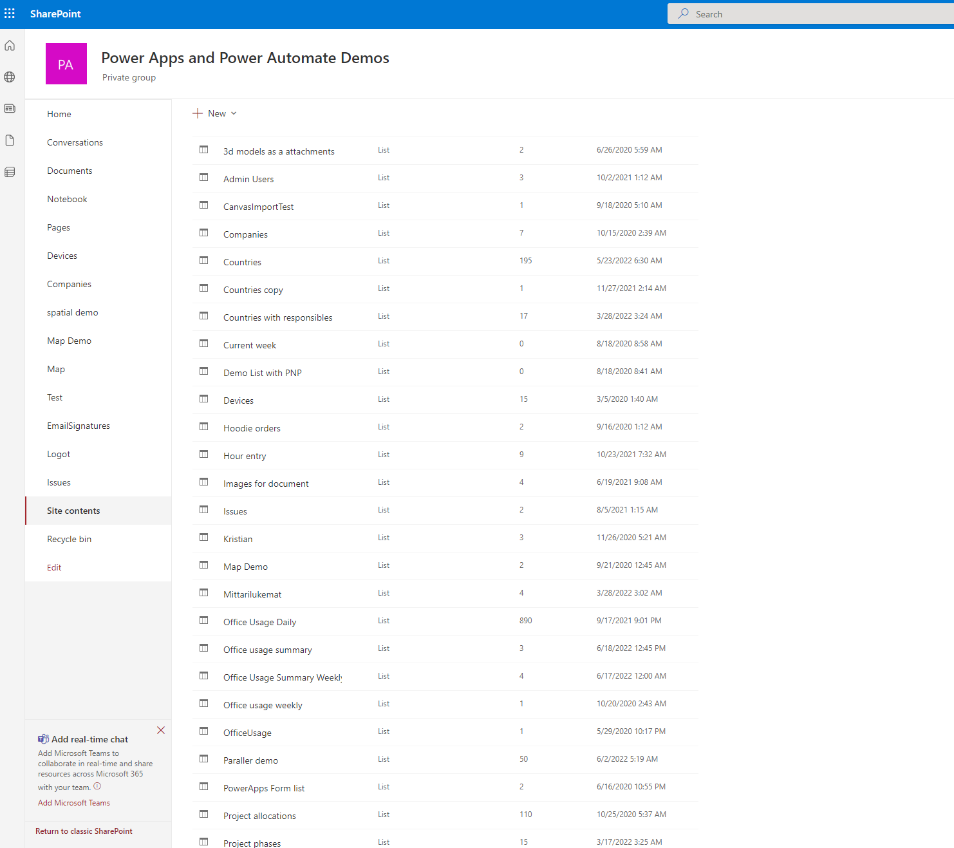Open My files page icon

tap(10, 140)
